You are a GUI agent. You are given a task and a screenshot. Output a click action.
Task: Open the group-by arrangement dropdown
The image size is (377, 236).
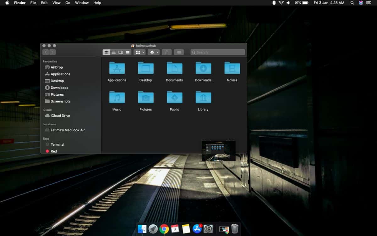139,52
